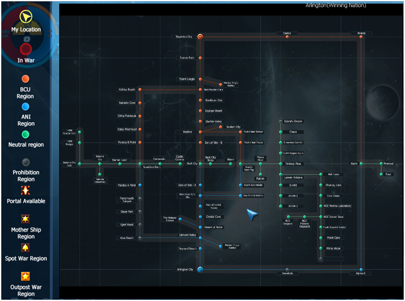Click the yellow My Location arrow icon

point(26,17)
